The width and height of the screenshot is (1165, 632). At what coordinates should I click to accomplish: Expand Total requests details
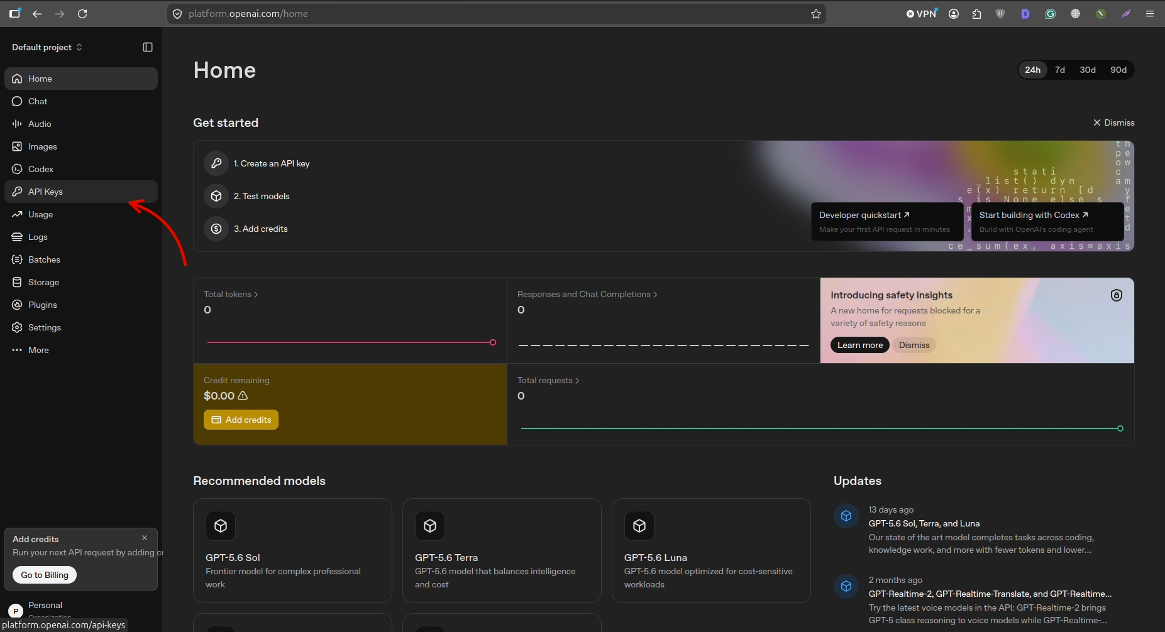click(x=548, y=380)
